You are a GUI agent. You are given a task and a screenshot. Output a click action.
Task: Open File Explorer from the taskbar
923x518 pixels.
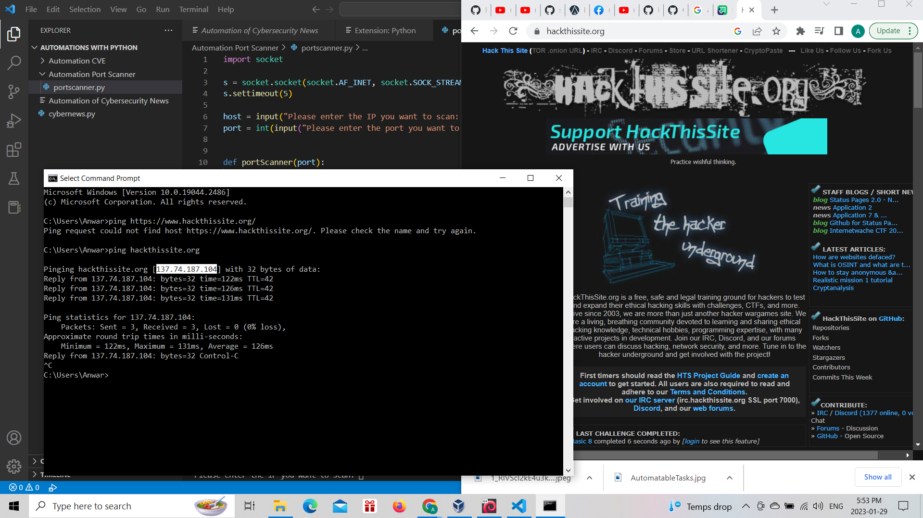280,506
